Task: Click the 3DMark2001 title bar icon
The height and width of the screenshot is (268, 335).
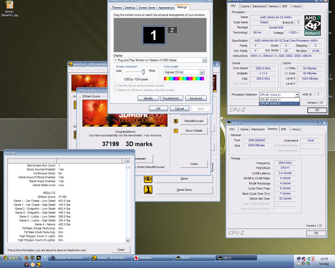Action: click(71, 64)
